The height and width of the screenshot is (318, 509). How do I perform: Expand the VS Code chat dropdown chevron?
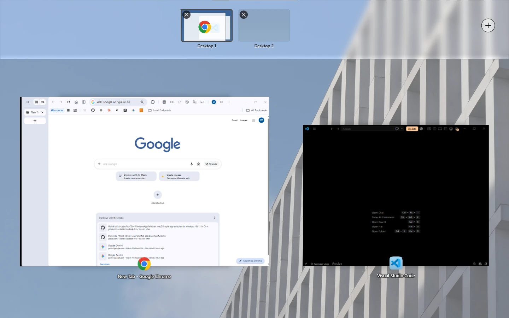pos(402,129)
